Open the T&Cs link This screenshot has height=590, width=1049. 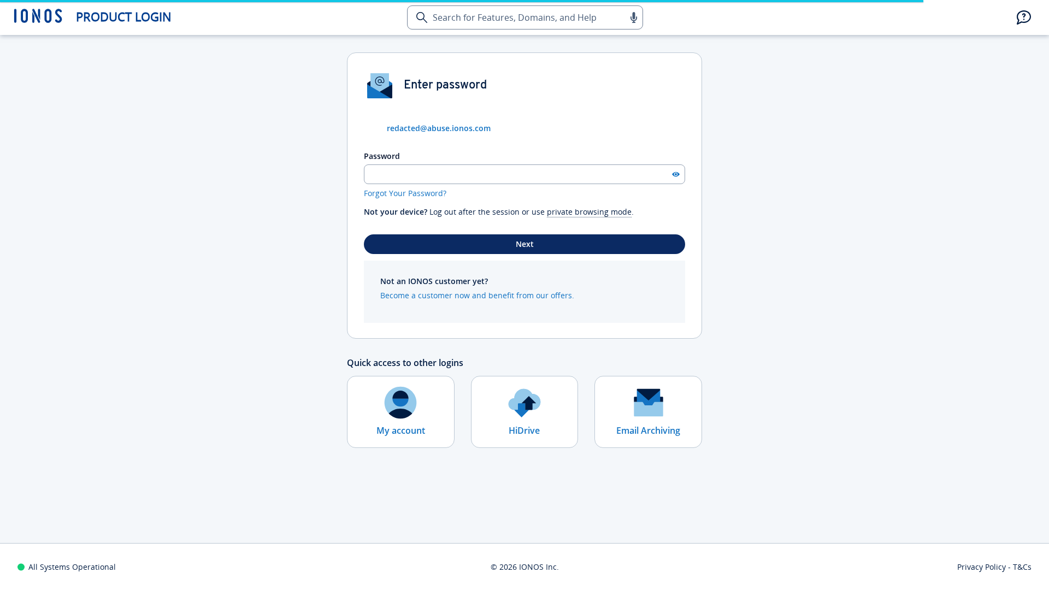(x=1022, y=567)
